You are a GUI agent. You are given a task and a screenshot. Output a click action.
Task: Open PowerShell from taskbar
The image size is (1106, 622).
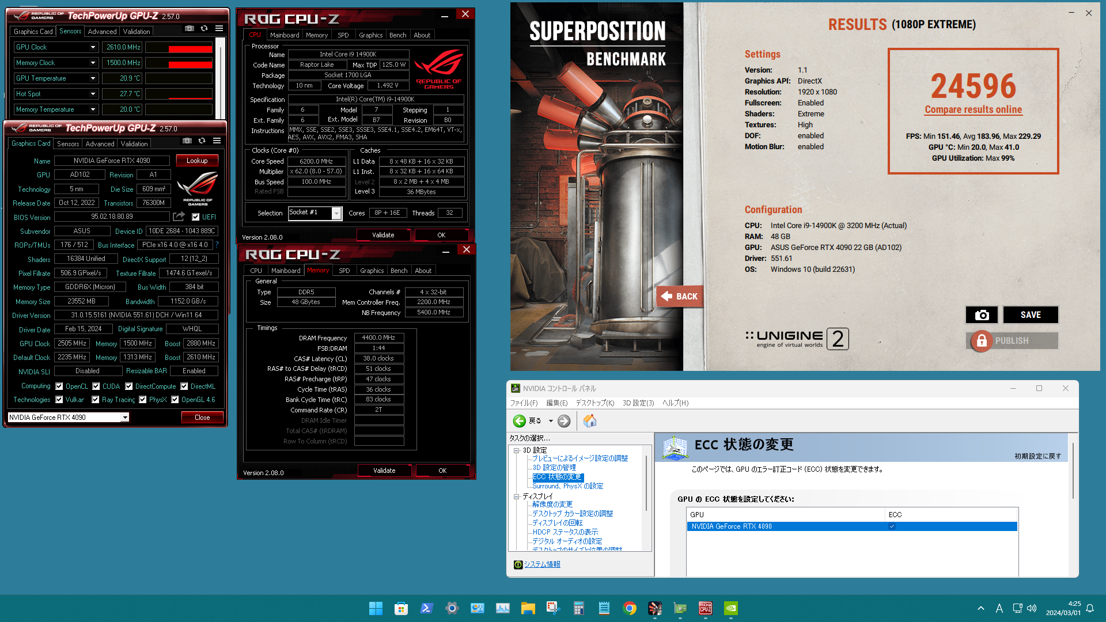coord(426,608)
